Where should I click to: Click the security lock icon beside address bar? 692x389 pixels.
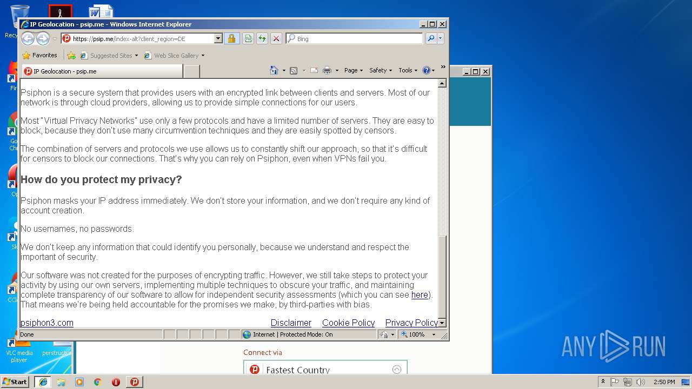tap(231, 38)
